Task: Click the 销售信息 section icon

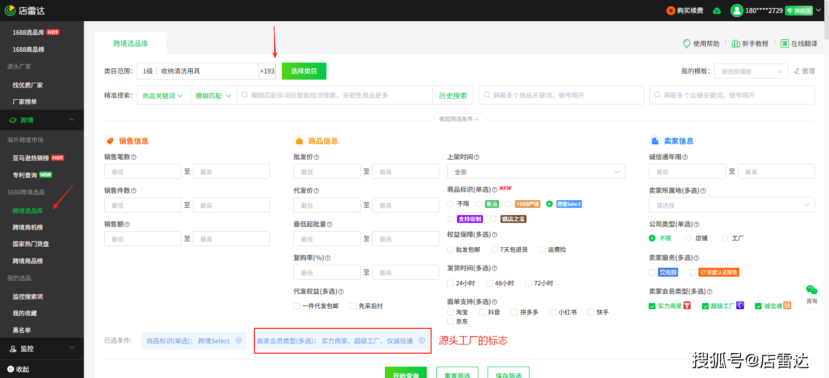Action: pos(110,141)
